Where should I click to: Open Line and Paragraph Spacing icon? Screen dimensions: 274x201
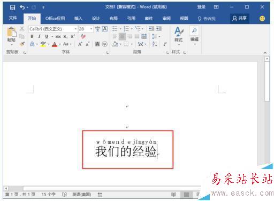(154, 36)
